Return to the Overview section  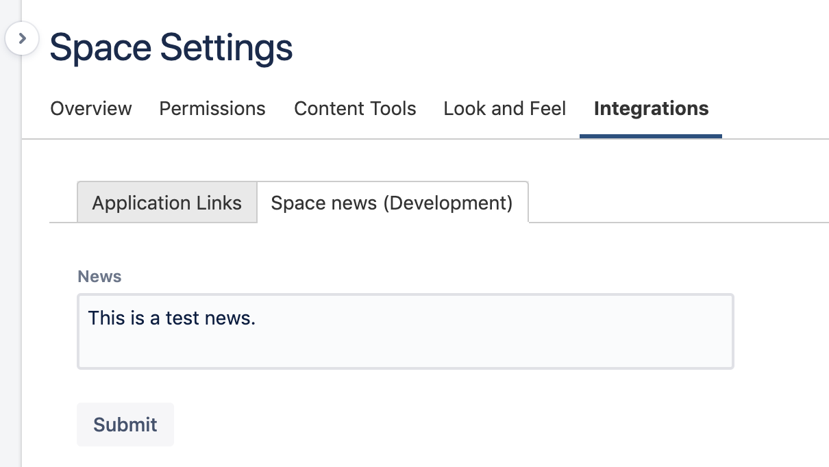click(90, 108)
